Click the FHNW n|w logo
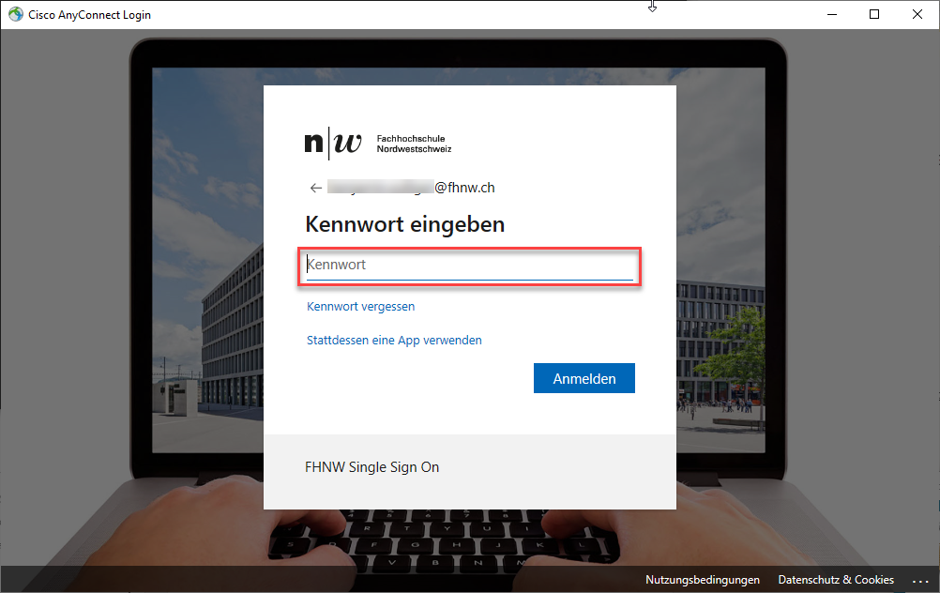The image size is (940, 593). click(x=332, y=144)
